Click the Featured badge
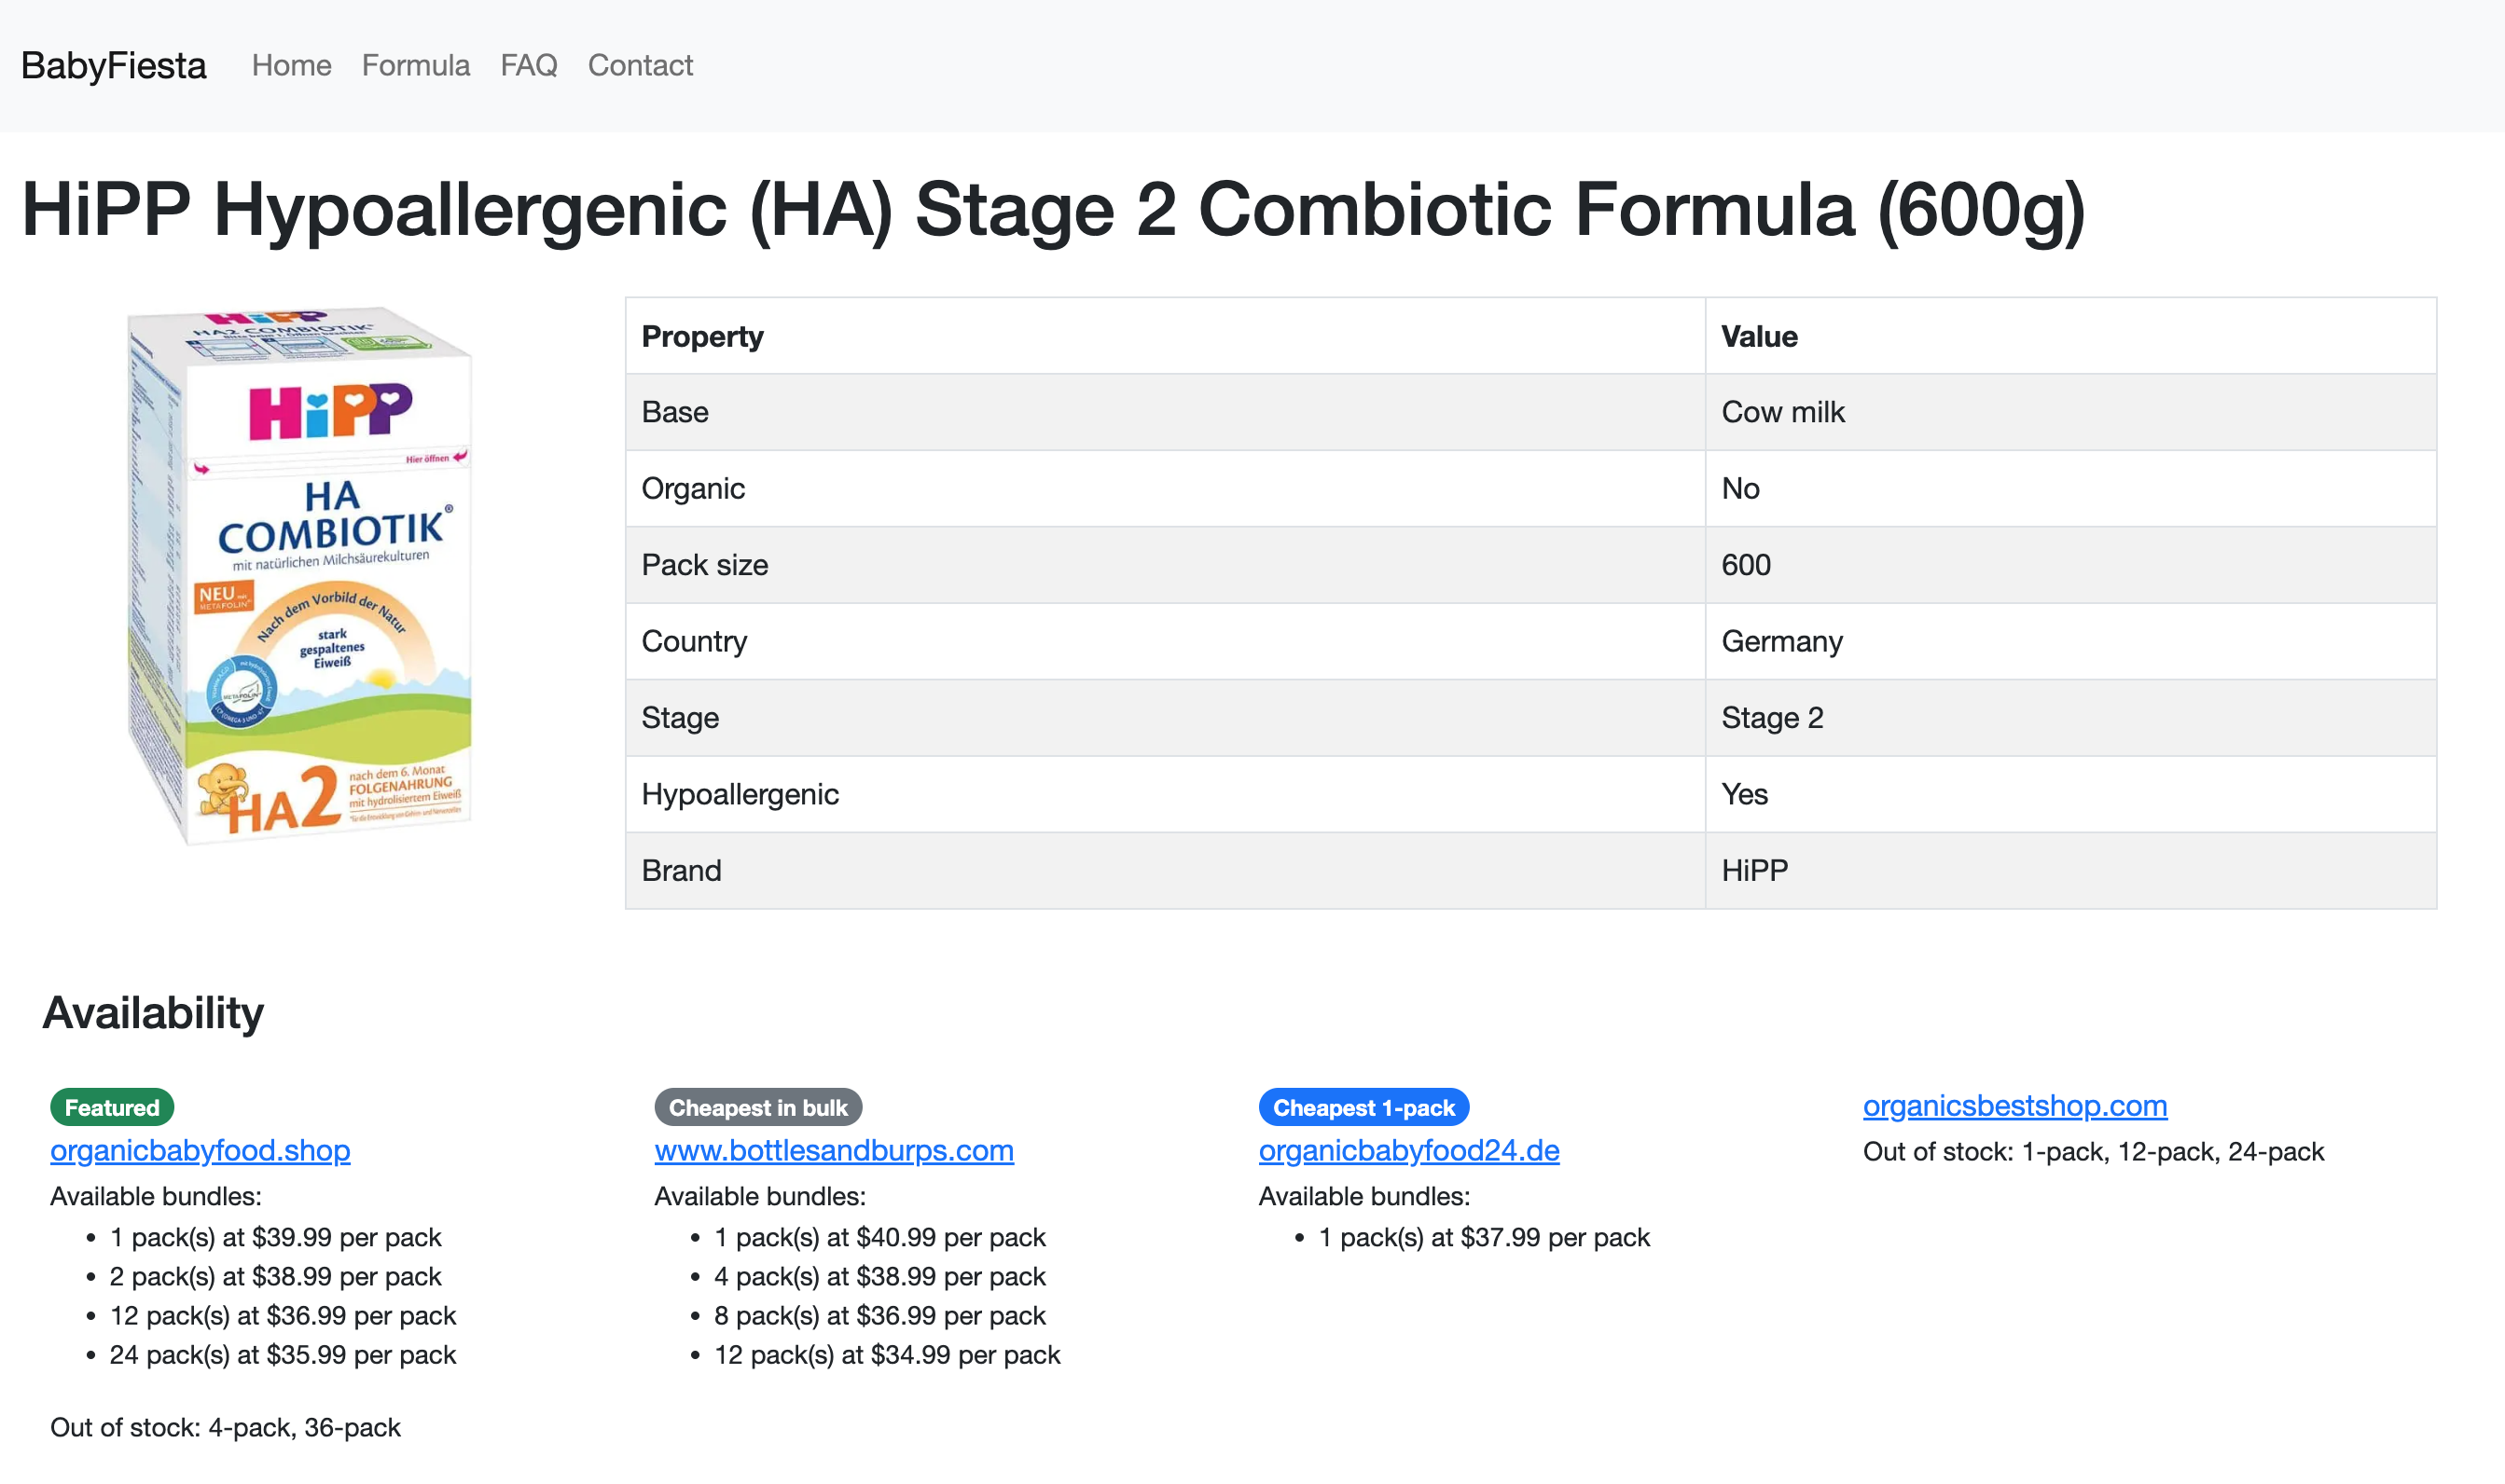The image size is (2505, 1484). pyautogui.click(x=112, y=1107)
